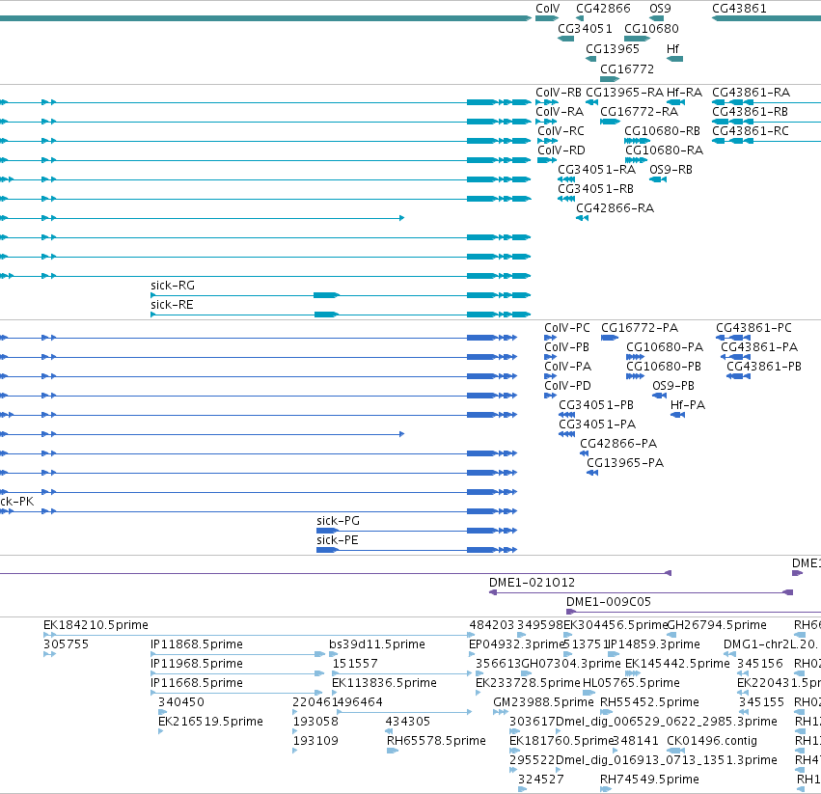The image size is (821, 794).
Task: Select the CG43861-PC protein label
Action: click(x=753, y=328)
